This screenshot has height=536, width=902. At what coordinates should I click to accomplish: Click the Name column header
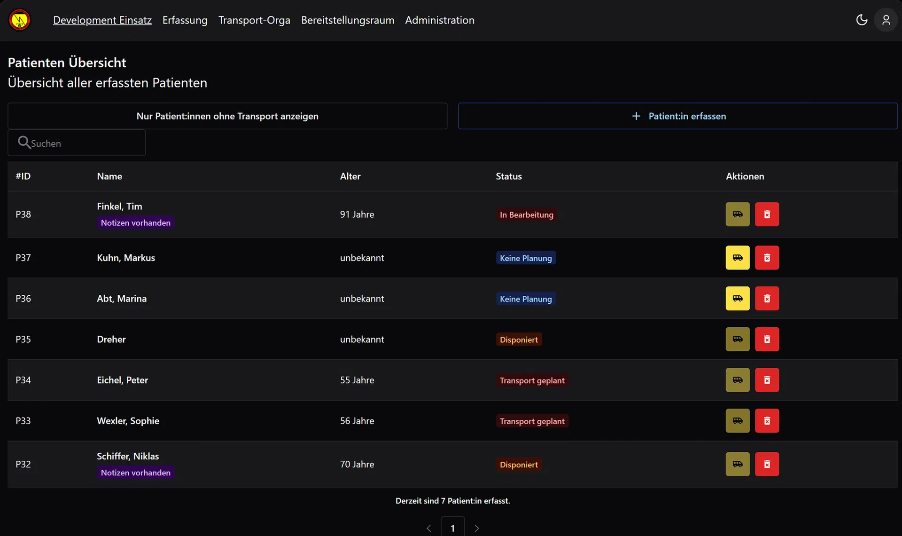tap(109, 176)
